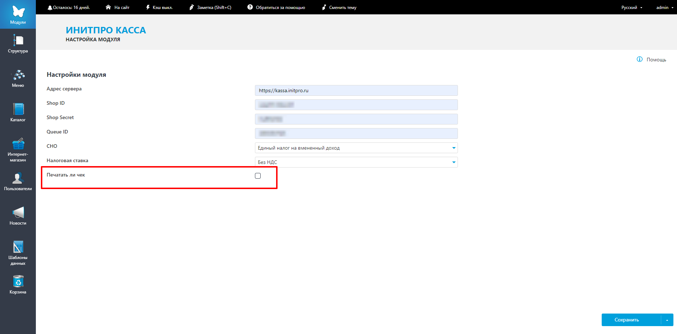The width and height of the screenshot is (677, 334).
Task: Click the info icon beside Помощь
Action: click(640, 59)
